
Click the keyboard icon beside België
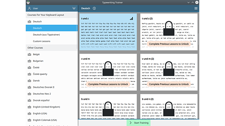(x=29, y=55)
